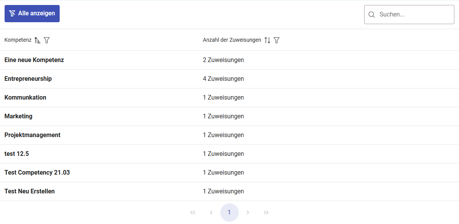Image resolution: width=459 pixels, height=224 pixels.
Task: Select the Marketing competency entry
Action: click(x=18, y=116)
